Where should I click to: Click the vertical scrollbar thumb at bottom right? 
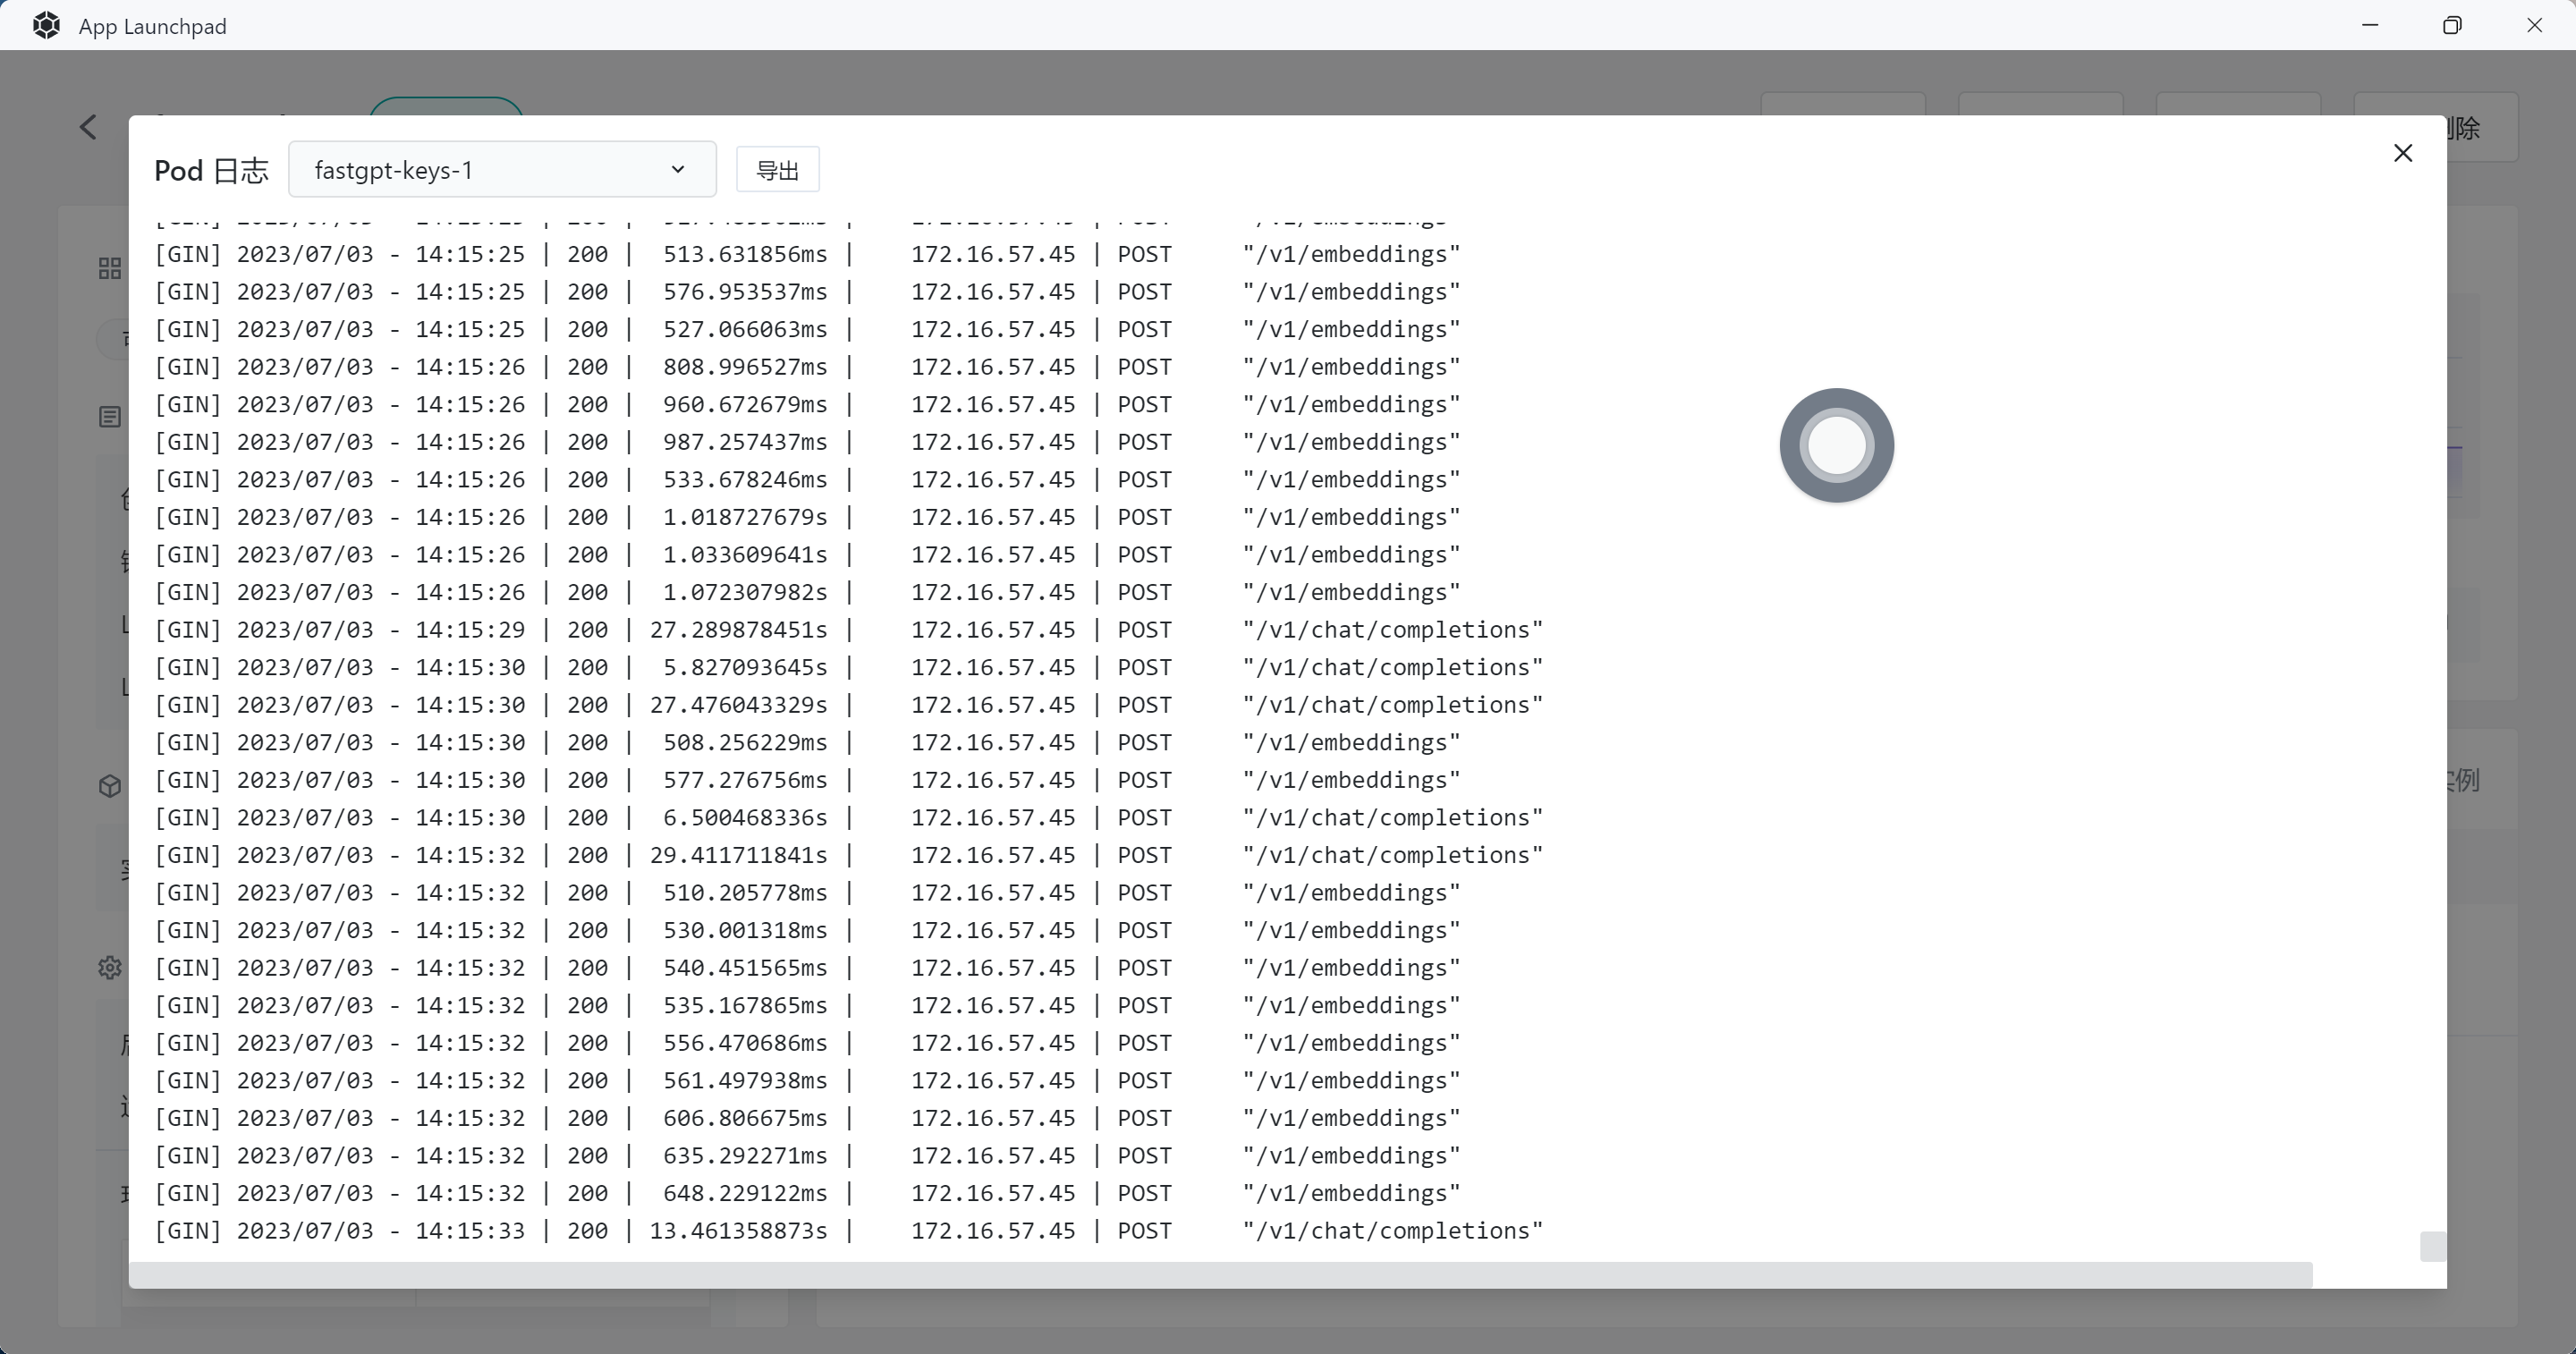coord(2432,1246)
